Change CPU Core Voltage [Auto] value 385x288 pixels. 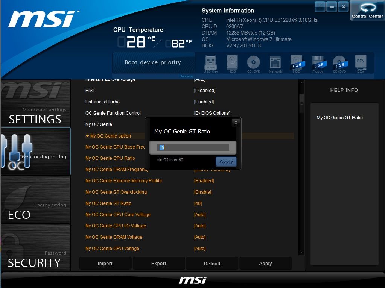[199, 215]
